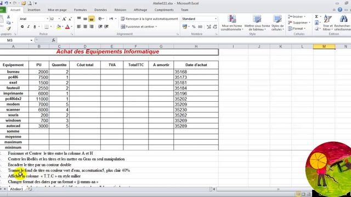This screenshot has width=351, height=197.
Task: Cut selection with the scissors icon
Action: [x=9, y=17]
